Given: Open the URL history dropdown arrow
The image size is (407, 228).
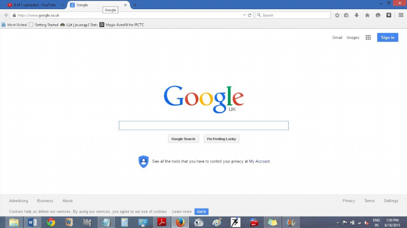Looking at the screenshot, I should click(244, 15).
